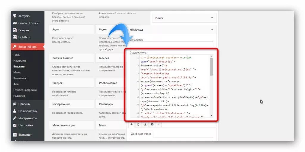The width and height of the screenshot is (305, 152).
Task: Click the Меню навигации widget
Action: (x=71, y=125)
